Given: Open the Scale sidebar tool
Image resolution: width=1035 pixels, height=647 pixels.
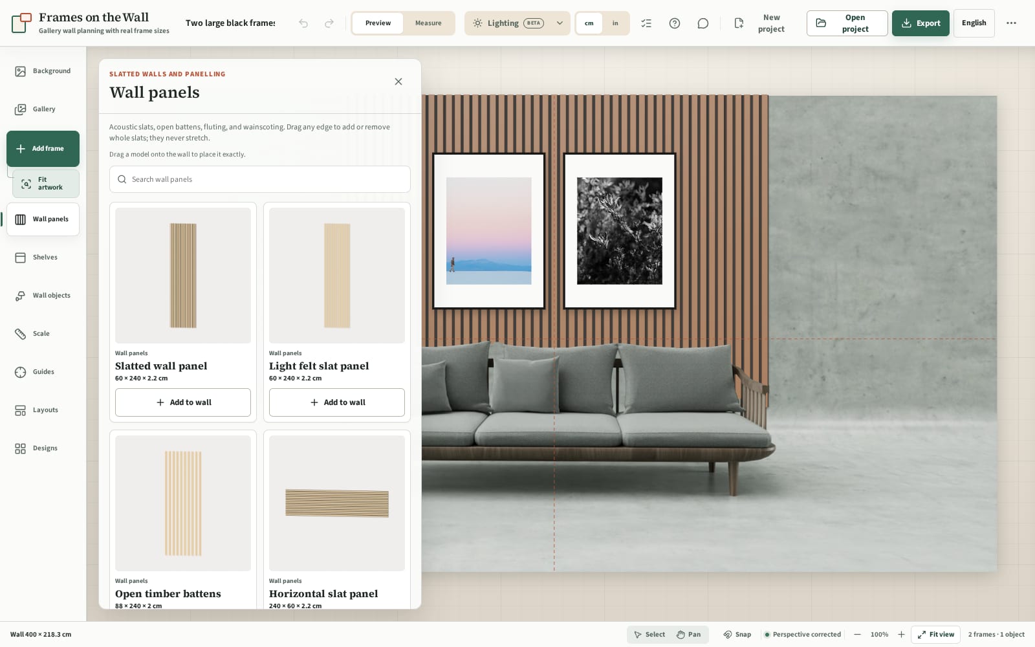Looking at the screenshot, I should [43, 334].
